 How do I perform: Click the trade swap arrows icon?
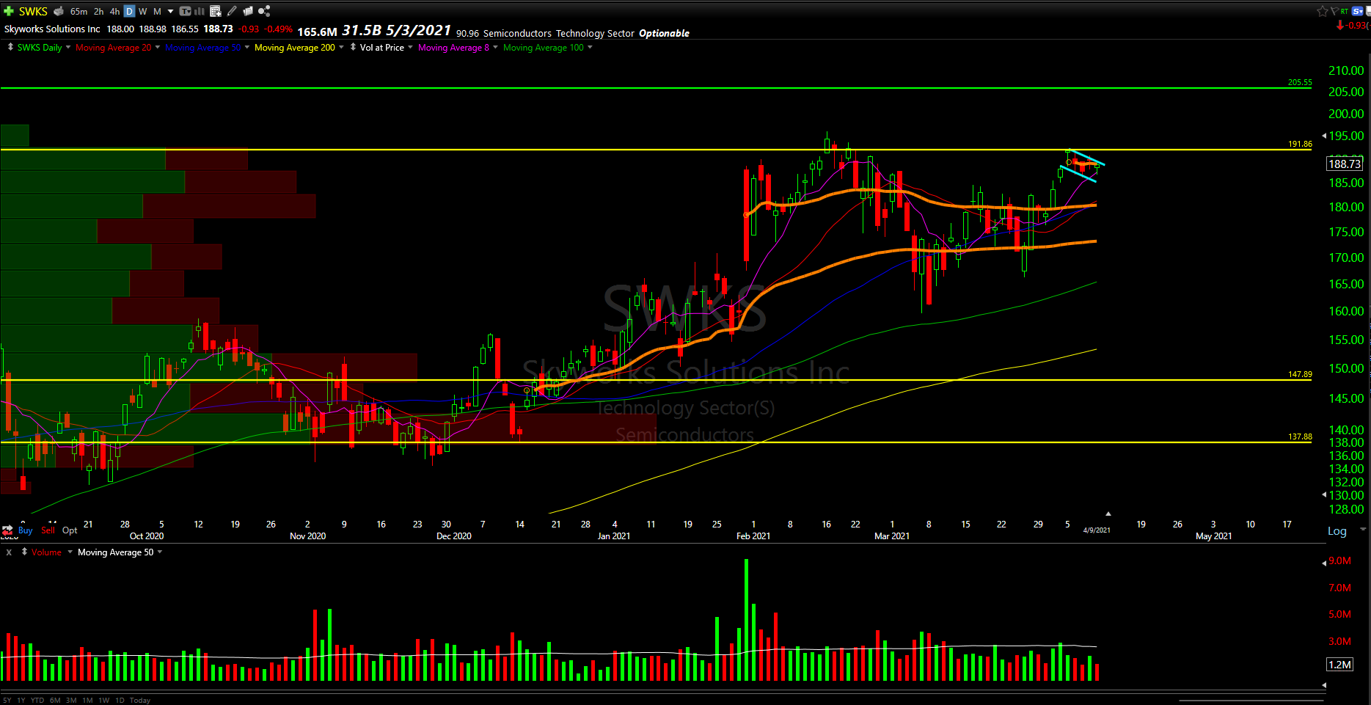7,529
